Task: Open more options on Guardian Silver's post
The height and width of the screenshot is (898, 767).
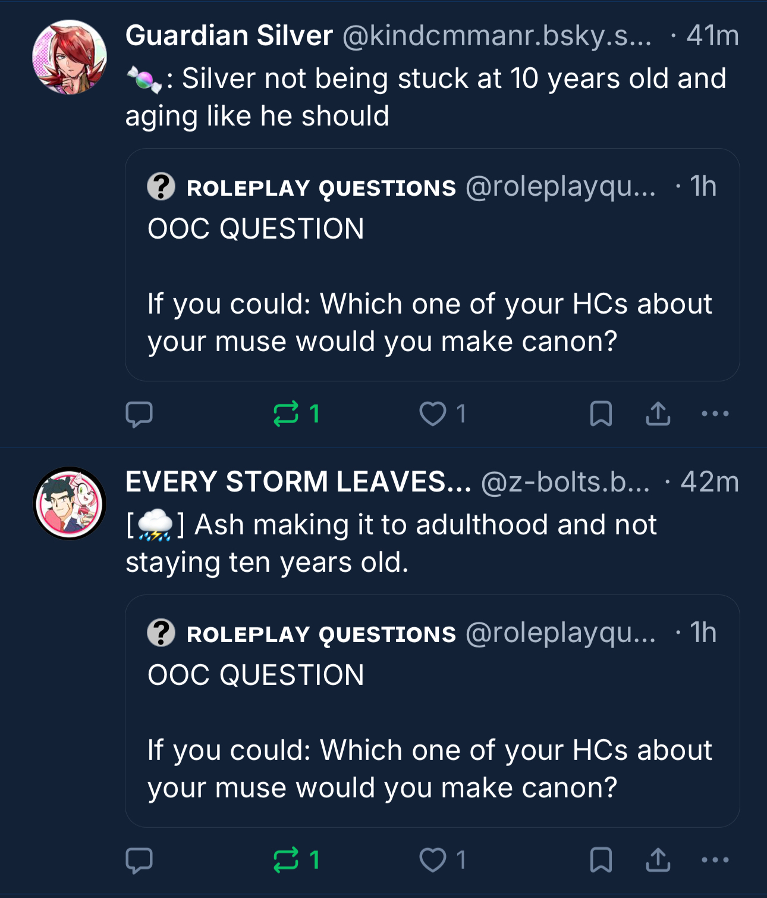Action: pyautogui.click(x=715, y=414)
